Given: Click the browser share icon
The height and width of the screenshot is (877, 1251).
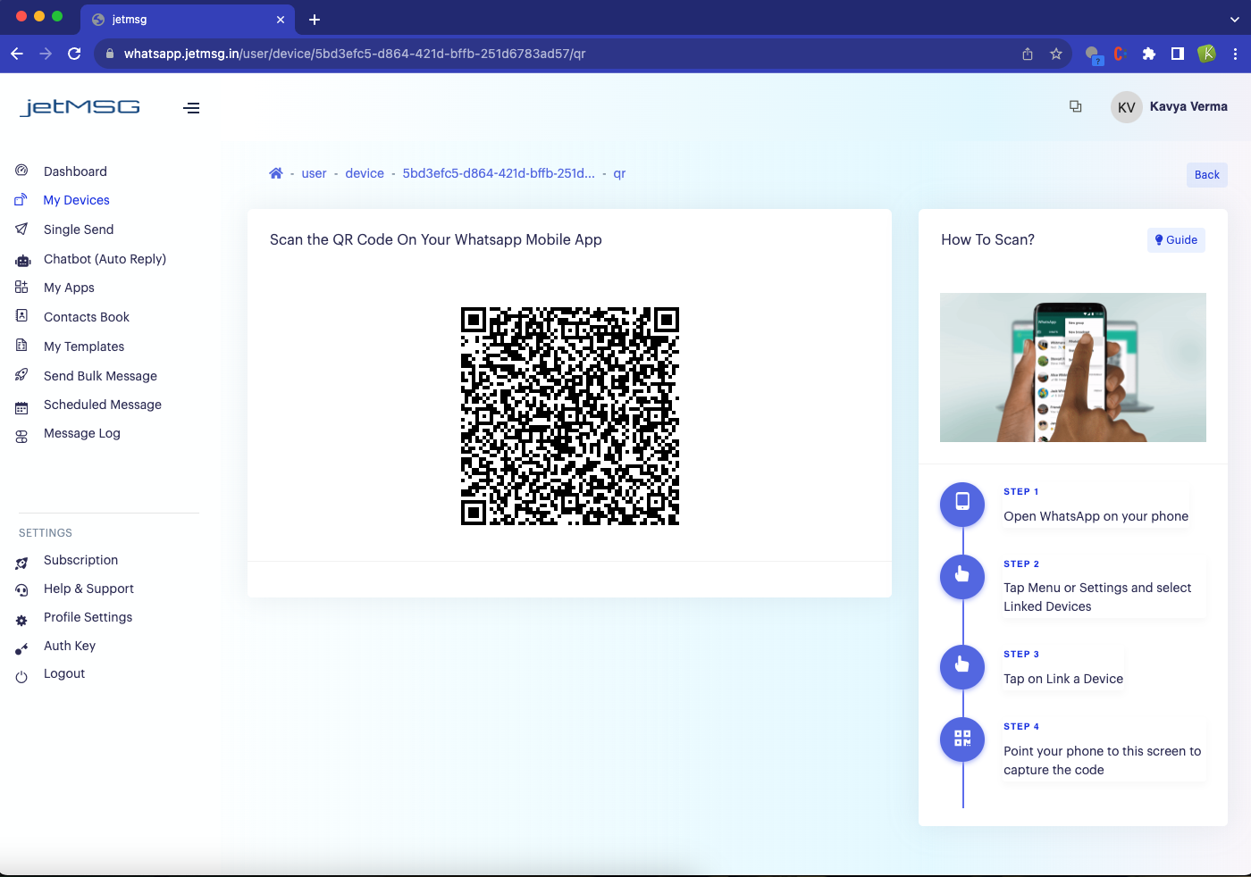Looking at the screenshot, I should pyautogui.click(x=1028, y=54).
